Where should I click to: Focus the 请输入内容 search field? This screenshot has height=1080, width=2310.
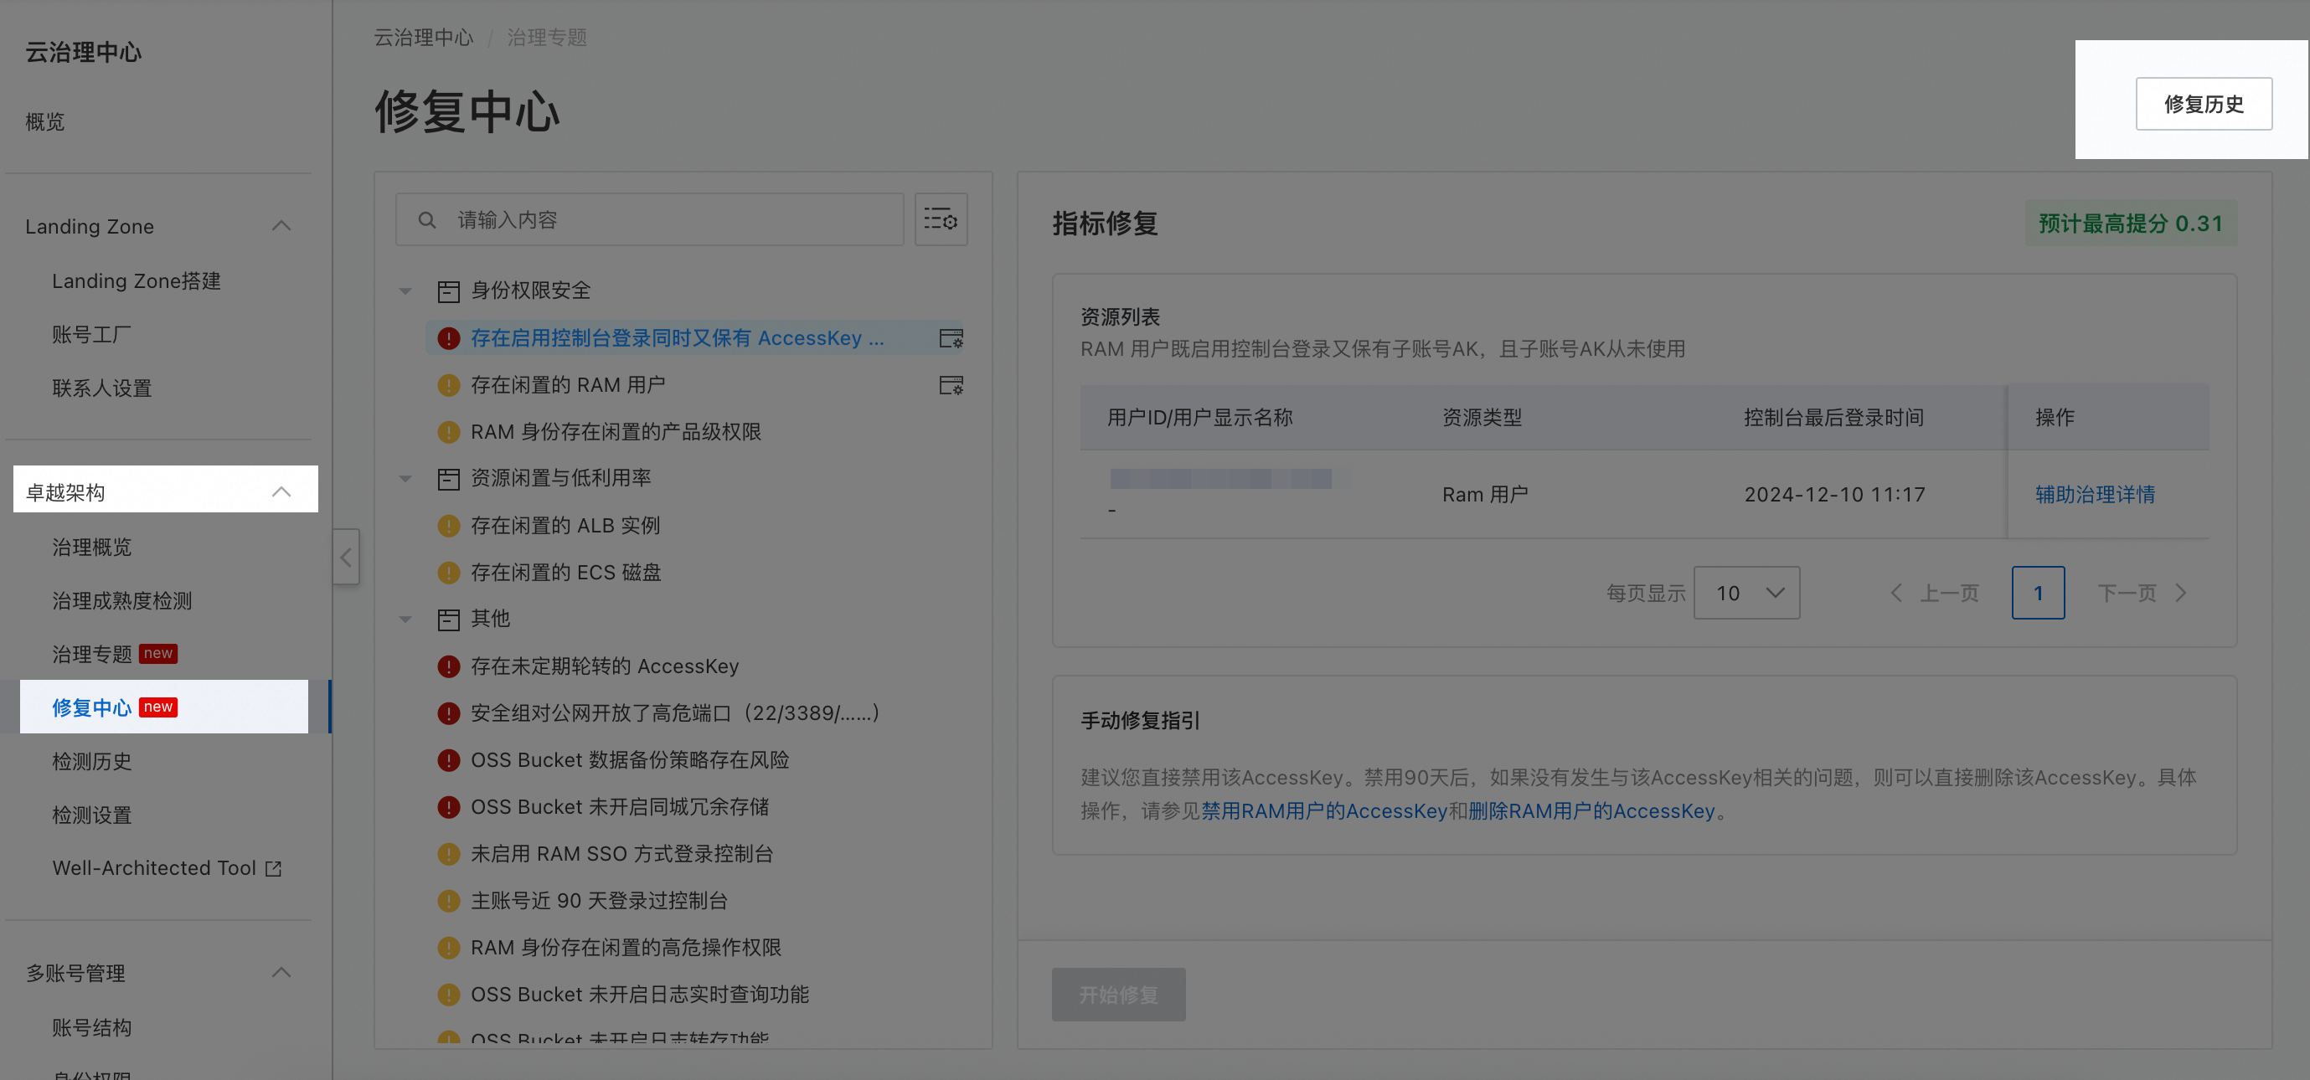[663, 219]
